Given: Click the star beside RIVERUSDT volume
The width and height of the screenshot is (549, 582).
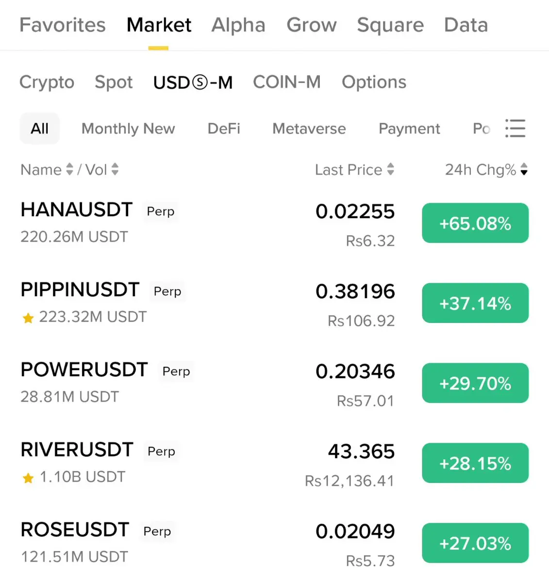Looking at the screenshot, I should point(28,478).
